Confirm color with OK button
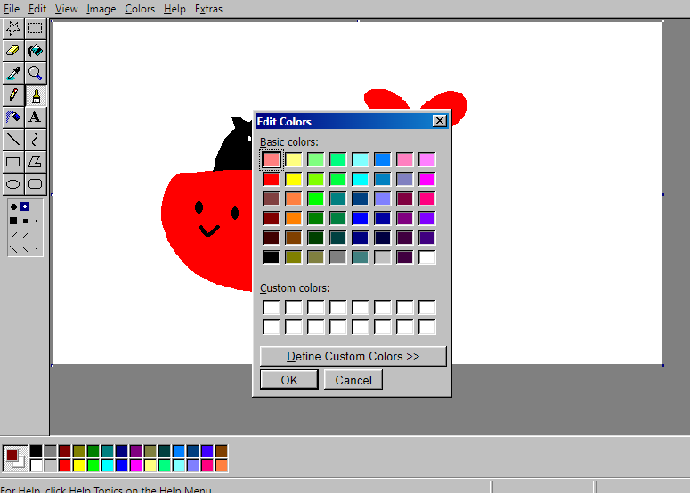 [289, 380]
